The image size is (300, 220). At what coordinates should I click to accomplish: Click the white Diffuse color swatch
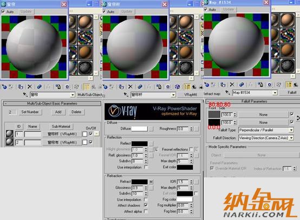[x=140, y=128]
